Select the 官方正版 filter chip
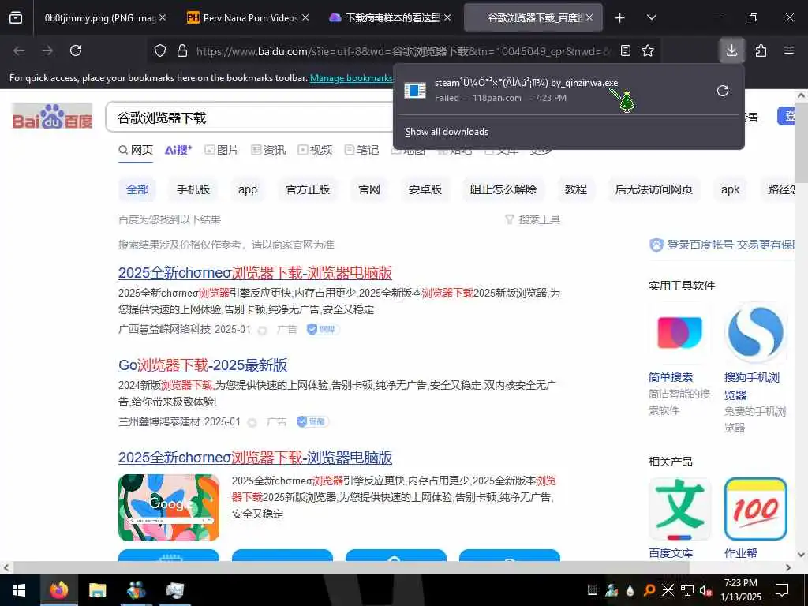808x606 pixels. 309,189
